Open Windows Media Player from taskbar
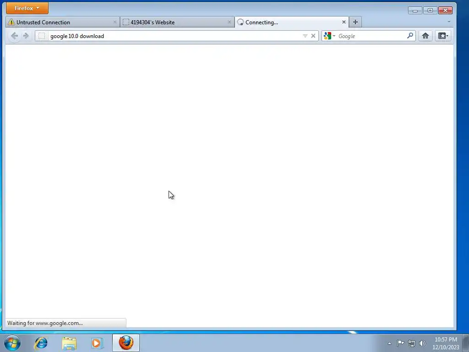This screenshot has height=352, width=469. point(97,343)
